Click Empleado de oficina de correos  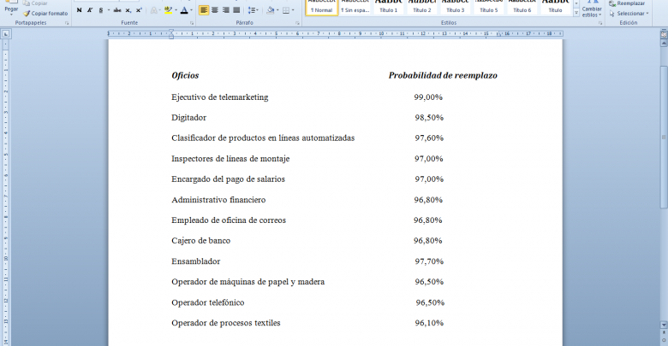pos(229,220)
